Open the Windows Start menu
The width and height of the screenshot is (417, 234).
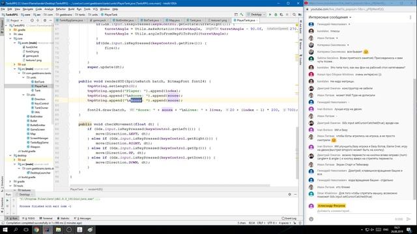[x=5, y=229]
